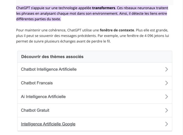Click the arrow icon next to Chatbot Francais

(167, 83)
